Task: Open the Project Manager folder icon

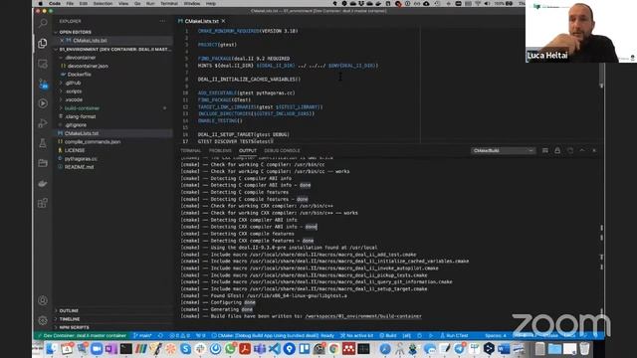Action: pyautogui.click(x=43, y=163)
